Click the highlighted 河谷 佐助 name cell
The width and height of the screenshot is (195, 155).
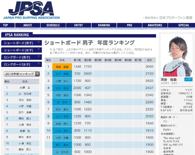click(62, 67)
